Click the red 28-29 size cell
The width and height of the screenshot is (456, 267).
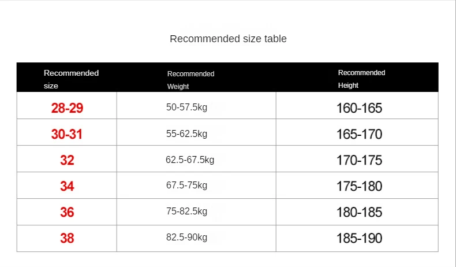pyautogui.click(x=67, y=107)
